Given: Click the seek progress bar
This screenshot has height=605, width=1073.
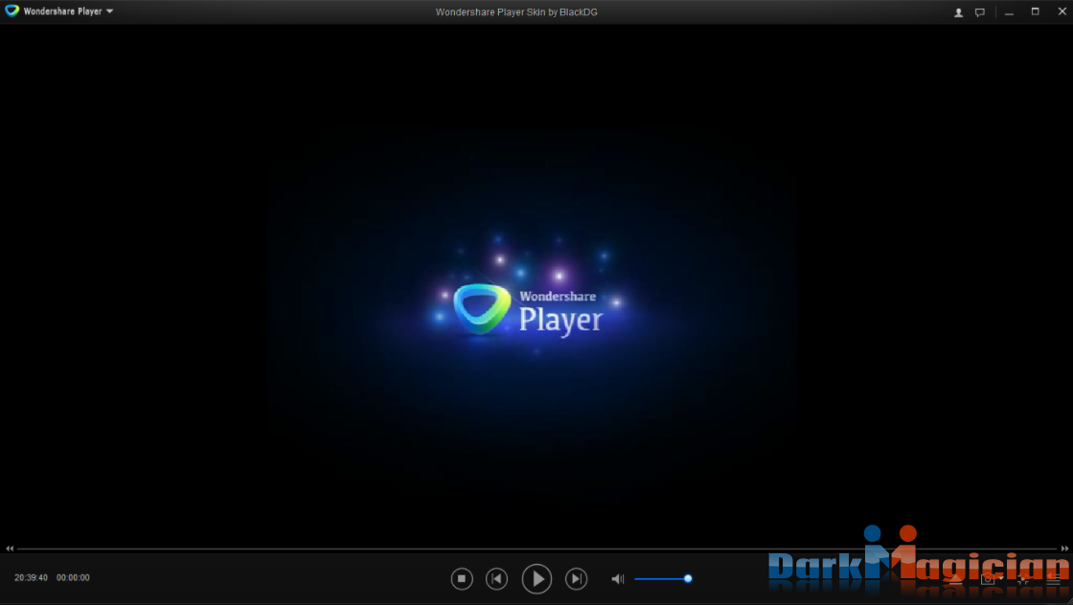Looking at the screenshot, I should 537,549.
